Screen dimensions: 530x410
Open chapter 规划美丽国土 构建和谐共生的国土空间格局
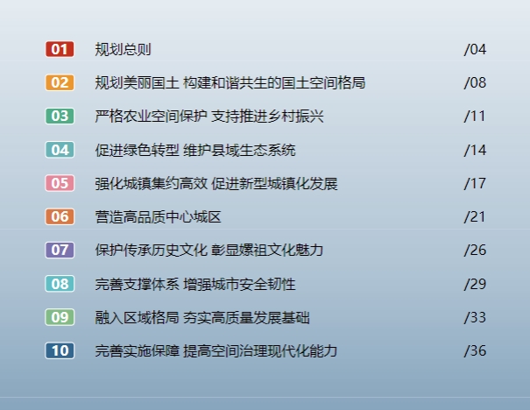(x=230, y=83)
